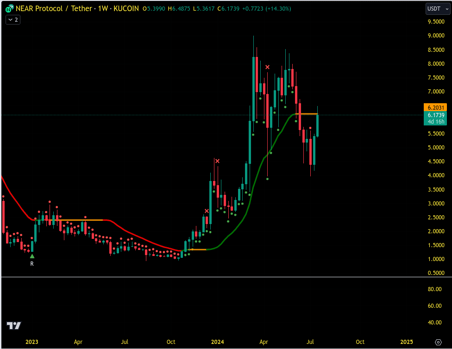Viewport: 452px width, 349px height.
Task: Click the 5.0000 price scale label
Action: 436,148
